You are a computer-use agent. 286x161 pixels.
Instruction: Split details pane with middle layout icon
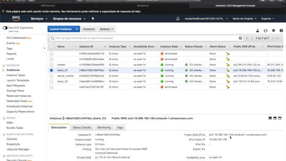[x=275, y=118]
